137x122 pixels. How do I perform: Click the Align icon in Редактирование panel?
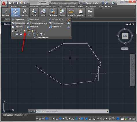click(x=13, y=34)
